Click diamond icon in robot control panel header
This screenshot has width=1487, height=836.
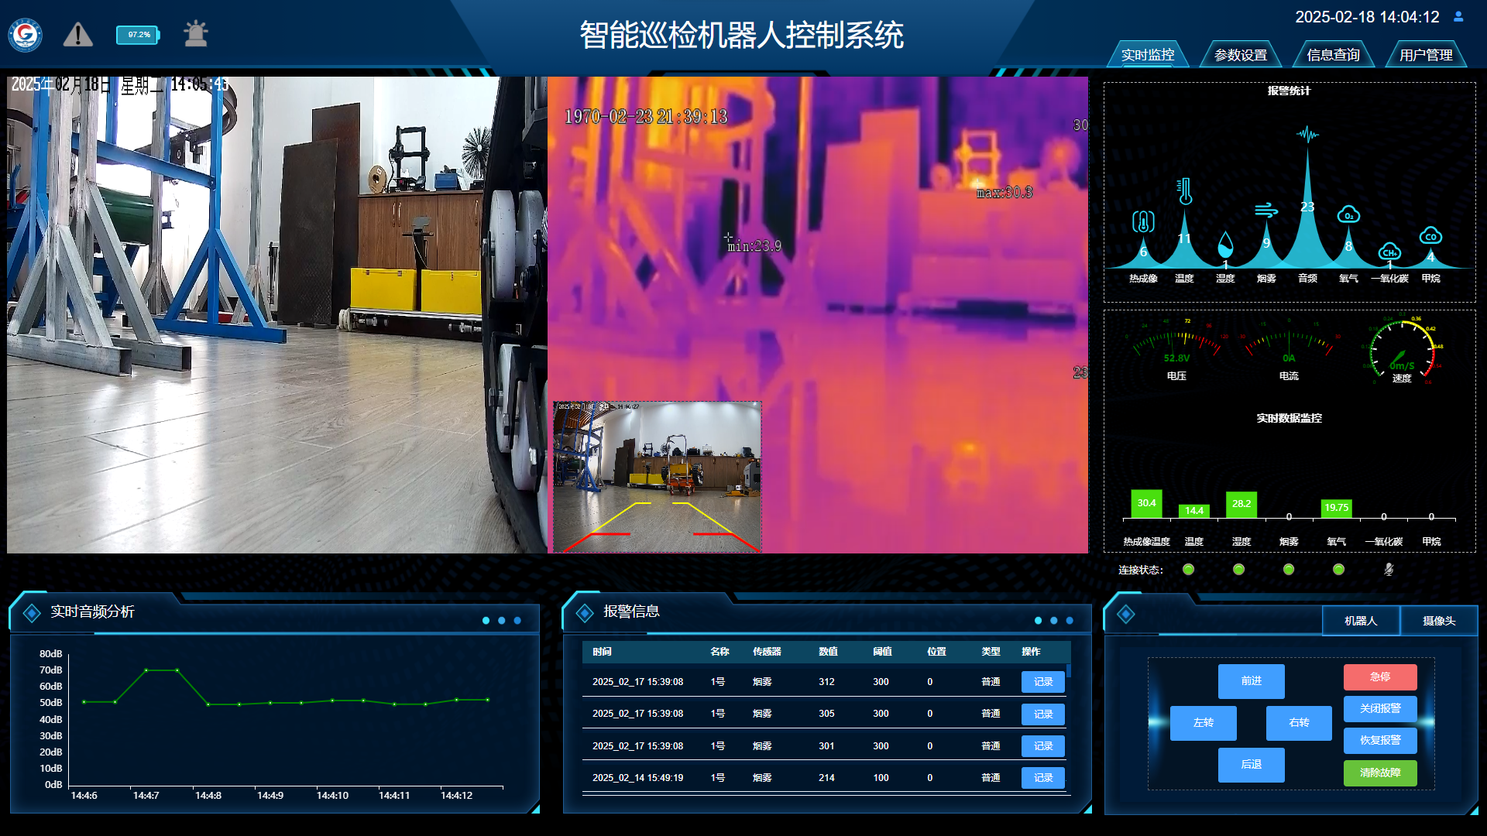tap(1126, 614)
